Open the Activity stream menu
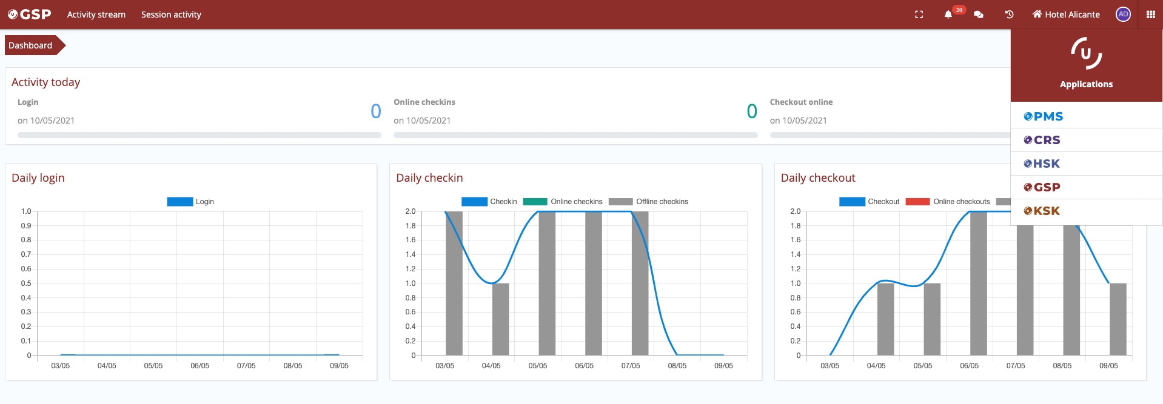Screen dimensions: 1163x404 (x=96, y=15)
